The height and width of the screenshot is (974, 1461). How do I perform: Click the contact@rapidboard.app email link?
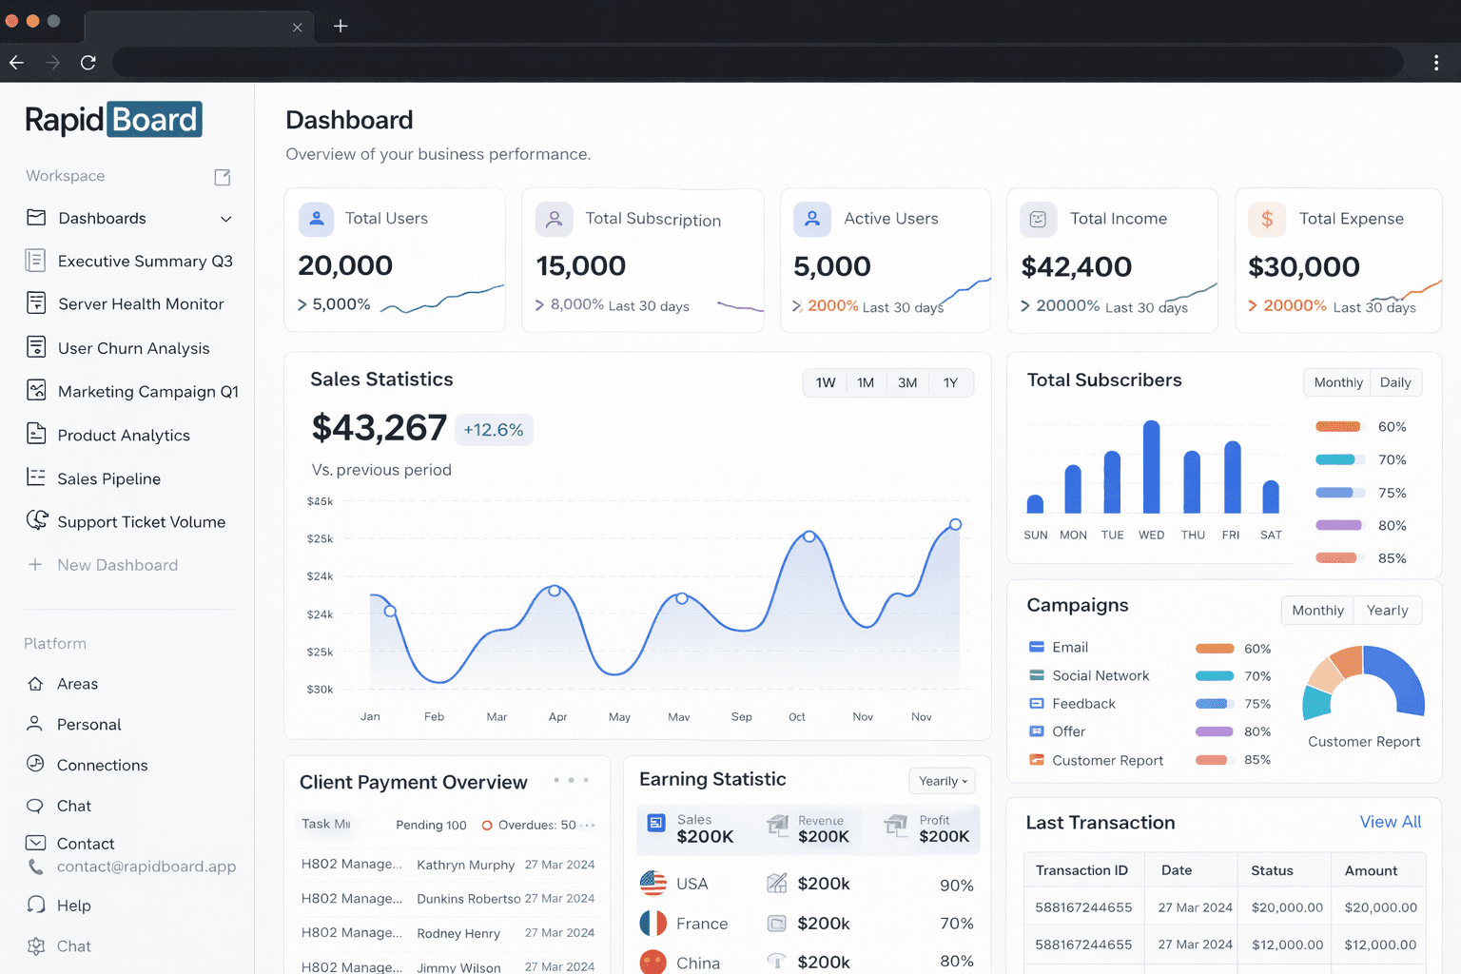point(146,867)
